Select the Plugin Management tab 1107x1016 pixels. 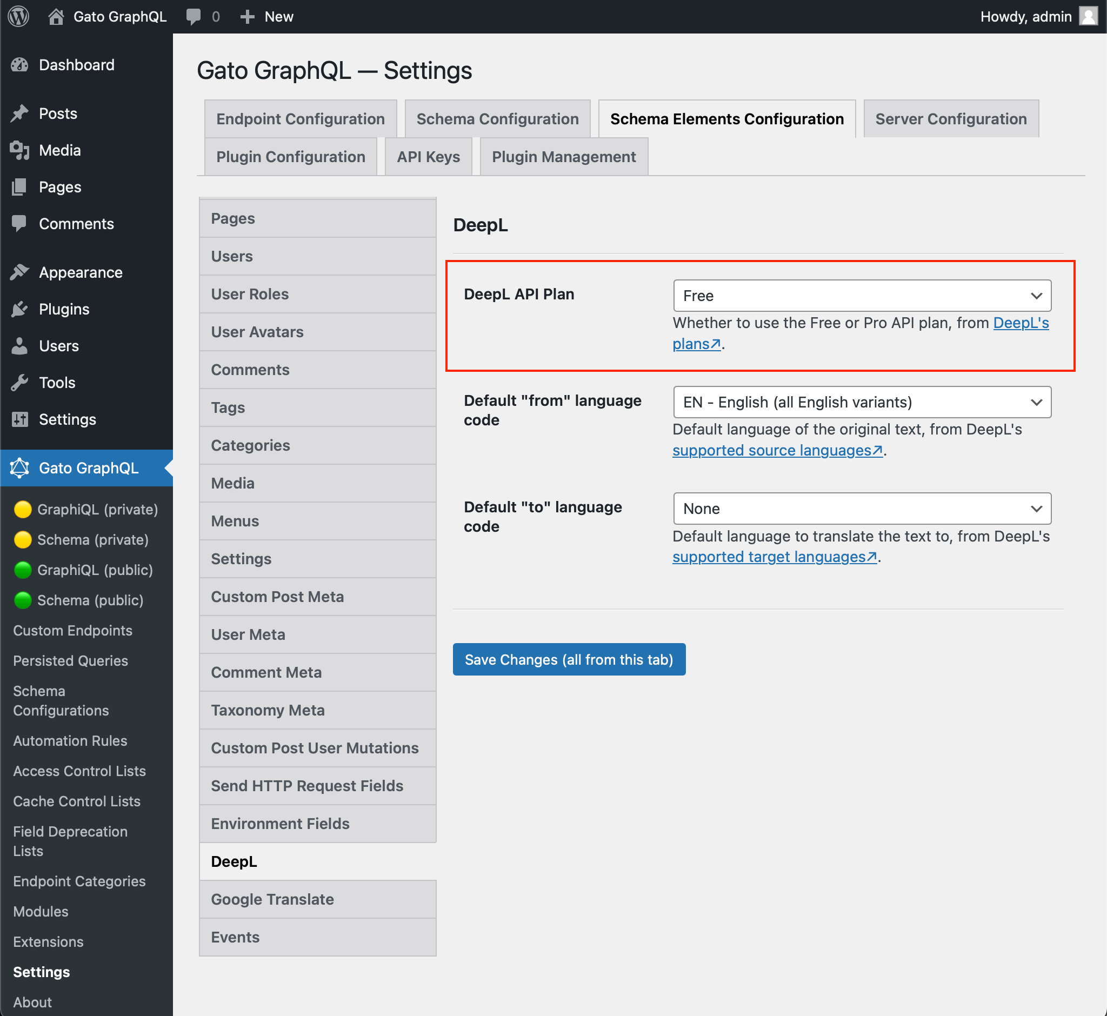click(564, 156)
